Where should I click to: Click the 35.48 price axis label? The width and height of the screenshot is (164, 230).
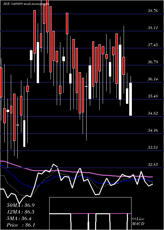[x=153, y=96]
